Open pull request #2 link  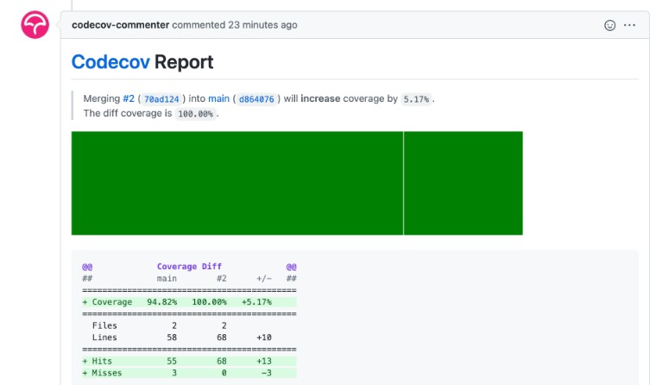pyautogui.click(x=129, y=98)
